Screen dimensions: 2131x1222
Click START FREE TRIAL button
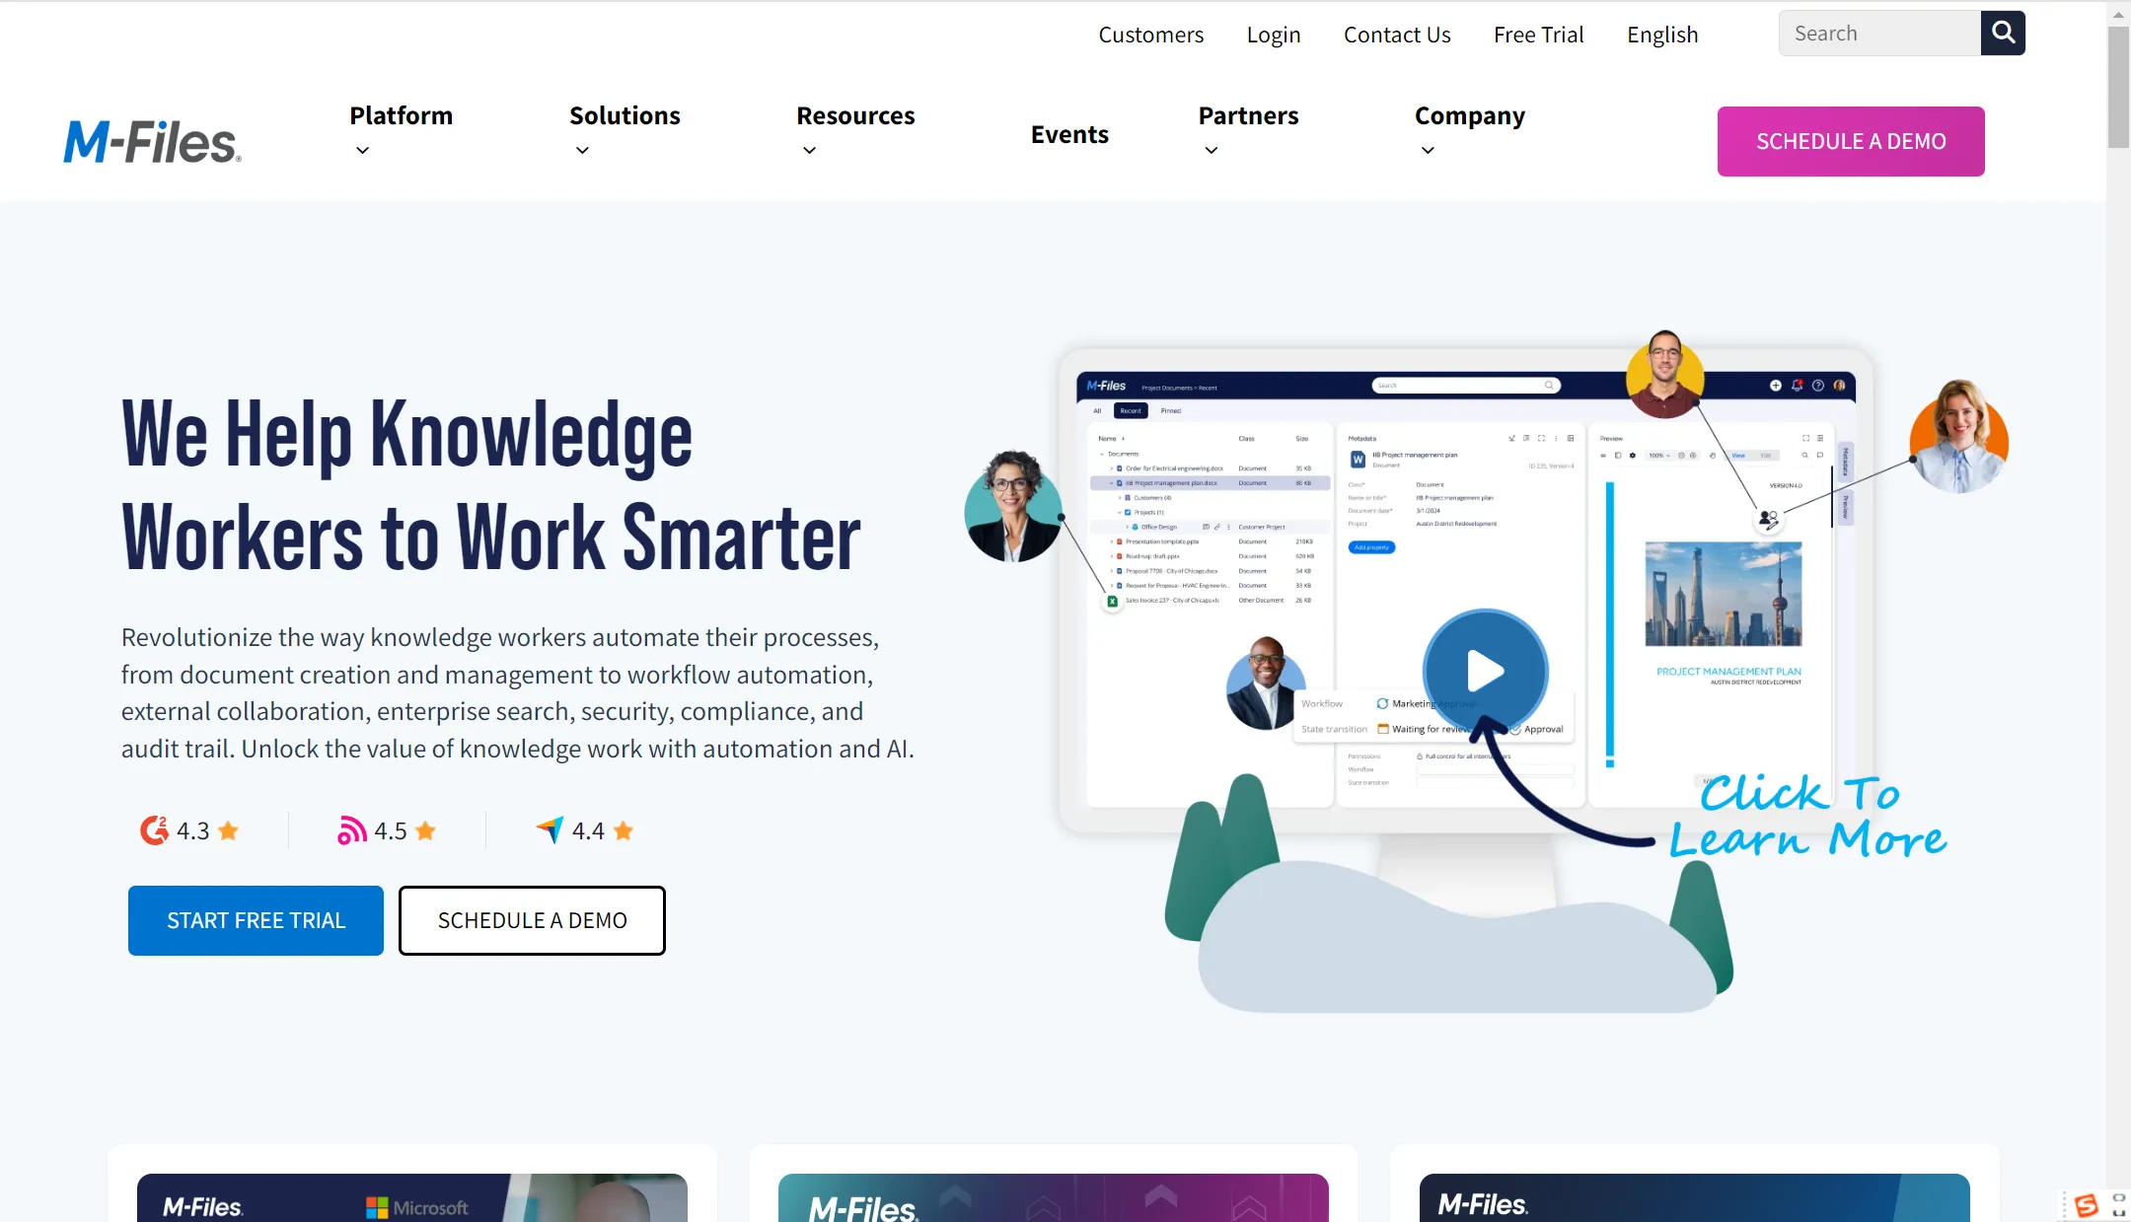[x=257, y=919]
